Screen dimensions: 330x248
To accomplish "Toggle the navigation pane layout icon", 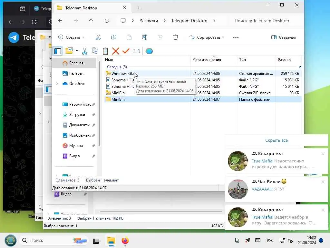I will pyautogui.click(x=58, y=51).
